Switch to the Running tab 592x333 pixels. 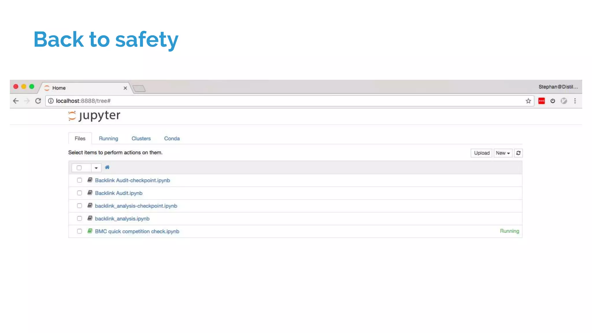click(108, 138)
